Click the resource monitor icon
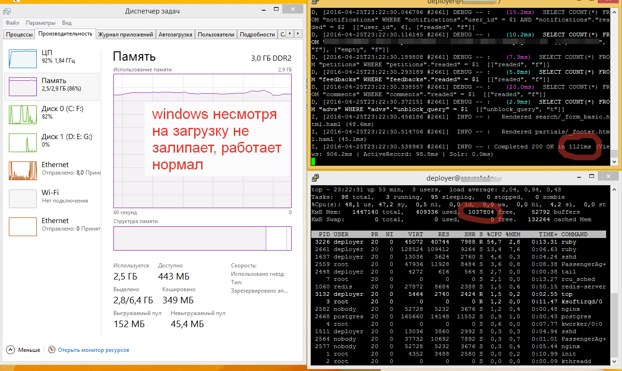This screenshot has width=622, height=371. click(52, 350)
